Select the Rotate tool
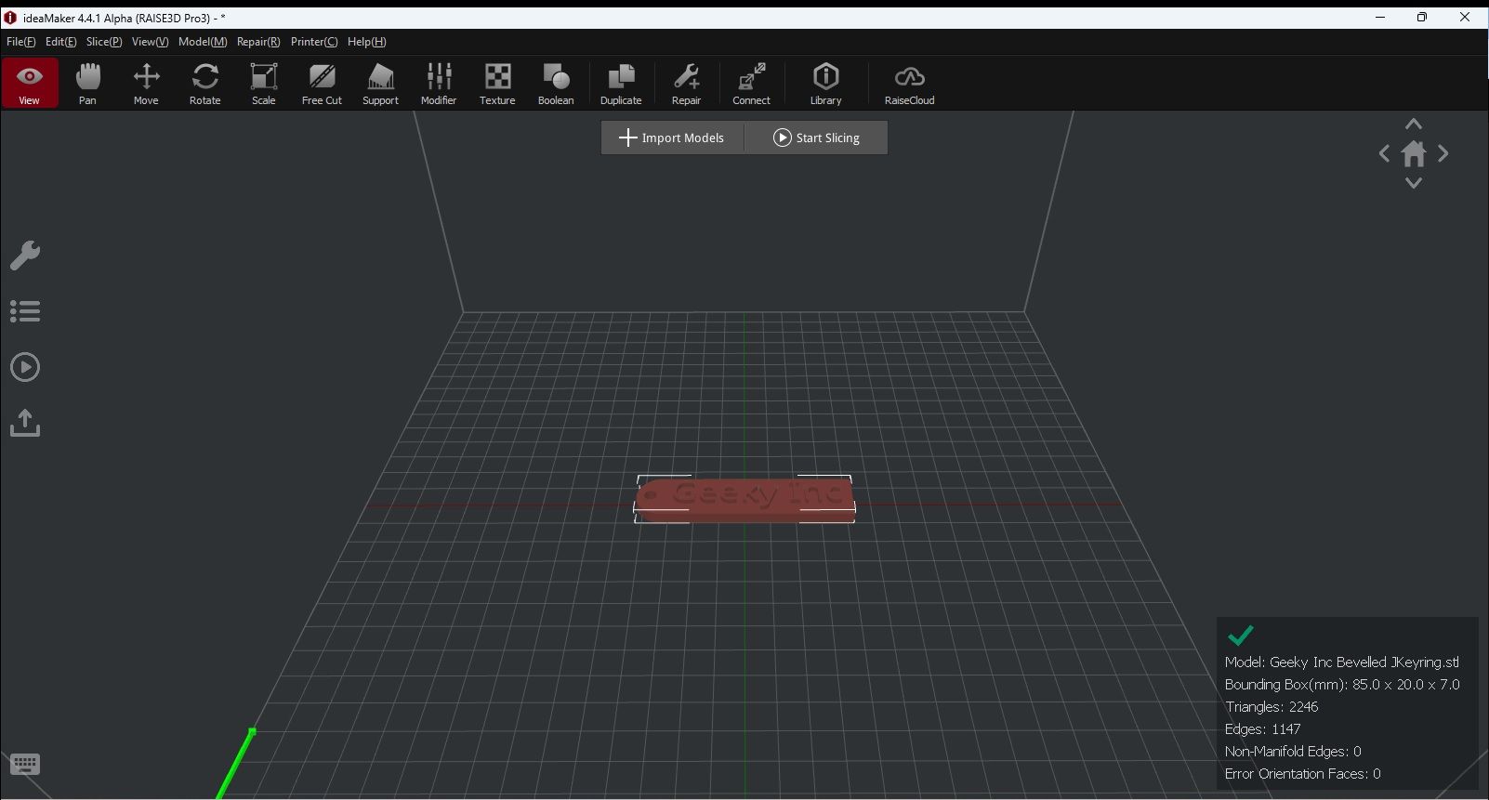 click(204, 83)
